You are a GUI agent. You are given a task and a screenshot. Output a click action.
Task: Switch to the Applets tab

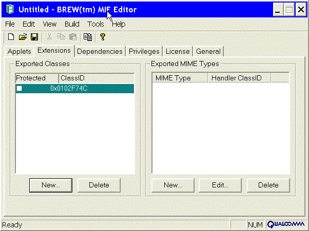20,52
